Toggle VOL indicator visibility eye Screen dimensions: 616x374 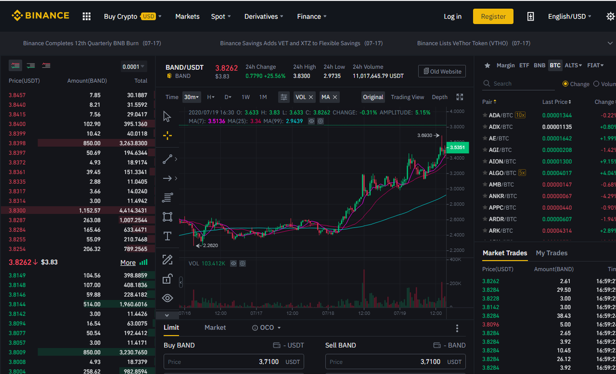(233, 263)
